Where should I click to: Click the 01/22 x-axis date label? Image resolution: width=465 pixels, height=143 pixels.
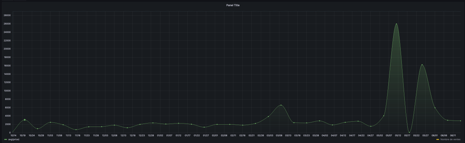(196, 136)
